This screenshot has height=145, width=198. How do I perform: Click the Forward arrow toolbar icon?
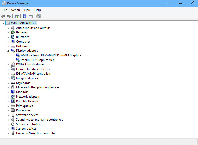click(x=9, y=16)
